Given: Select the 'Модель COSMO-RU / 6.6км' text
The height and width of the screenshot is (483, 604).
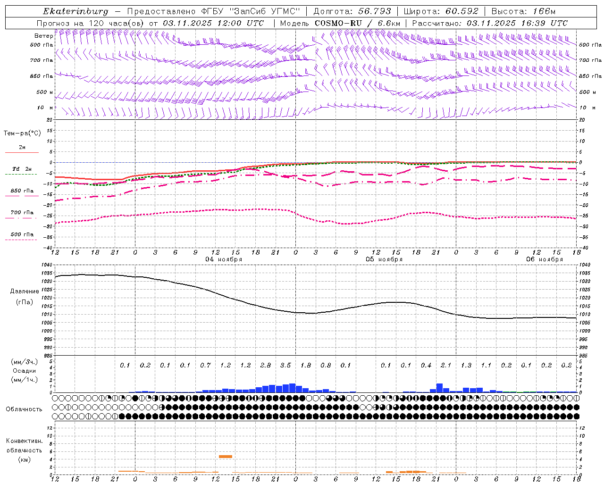Looking at the screenshot, I should click(340, 23).
